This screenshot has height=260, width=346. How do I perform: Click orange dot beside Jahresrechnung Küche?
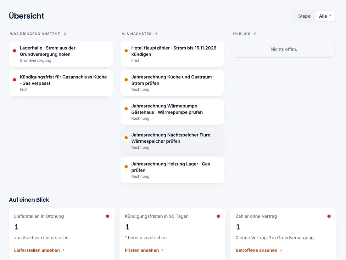(x=126, y=80)
